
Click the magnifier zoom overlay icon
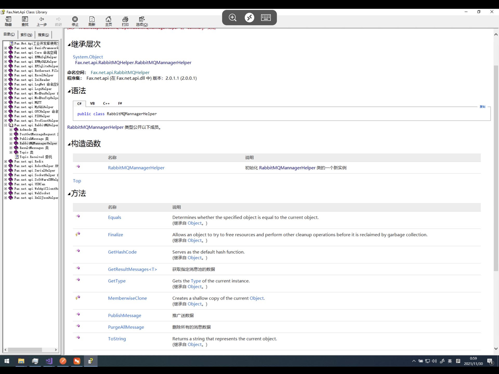(x=233, y=17)
